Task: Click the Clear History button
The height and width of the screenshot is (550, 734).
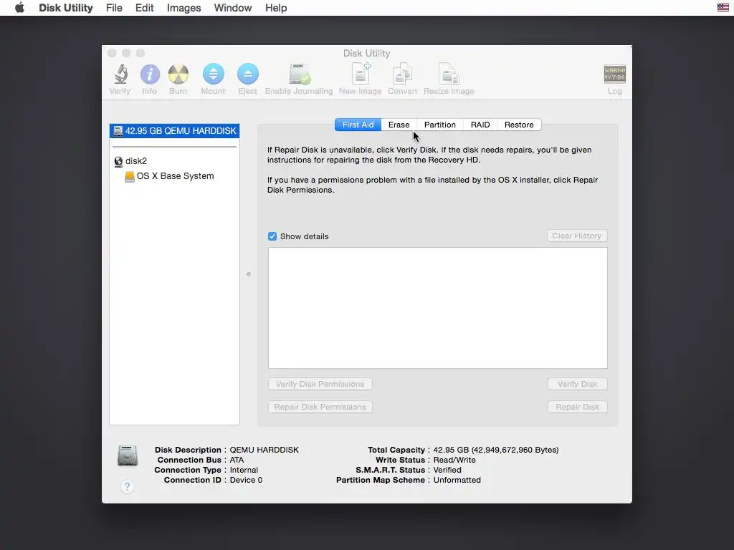Action: click(x=577, y=236)
